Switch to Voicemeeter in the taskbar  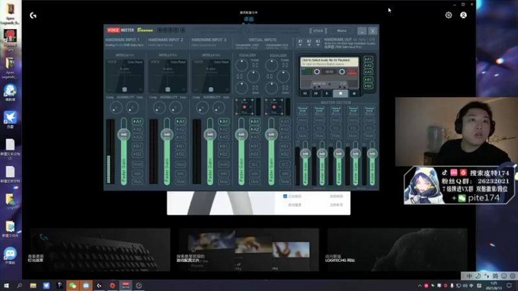(126, 285)
